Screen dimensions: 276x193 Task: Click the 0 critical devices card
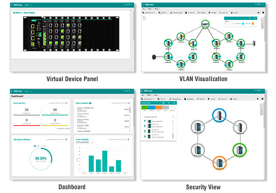(x=27, y=121)
